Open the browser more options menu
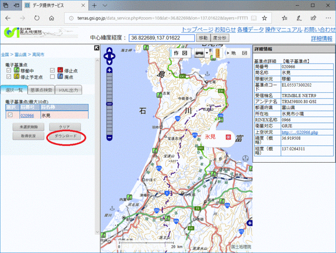 [328, 18]
